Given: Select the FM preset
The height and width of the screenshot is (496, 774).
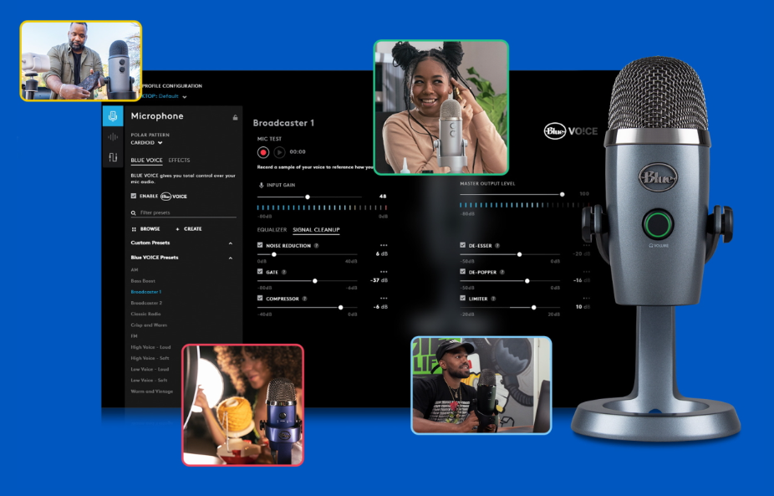Looking at the screenshot, I should [134, 336].
